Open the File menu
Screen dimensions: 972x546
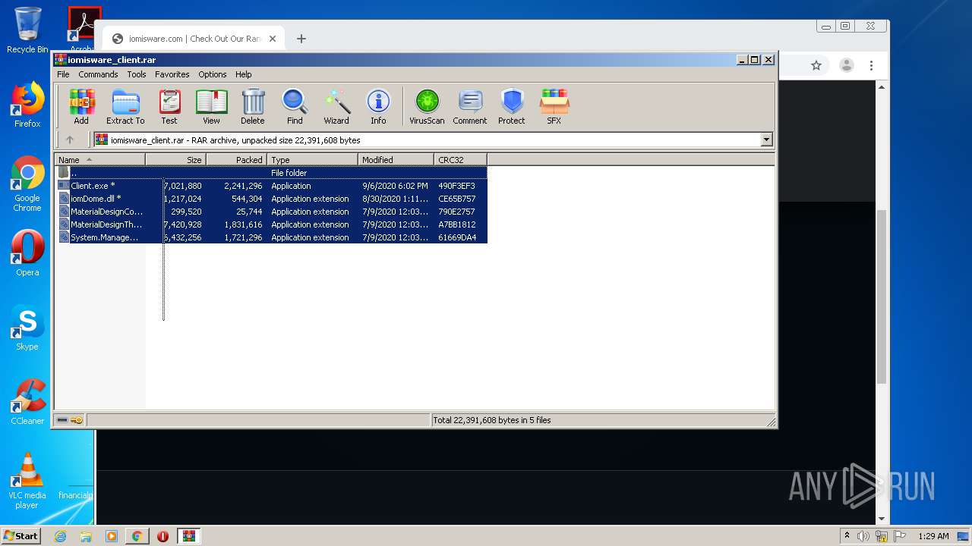(x=63, y=74)
